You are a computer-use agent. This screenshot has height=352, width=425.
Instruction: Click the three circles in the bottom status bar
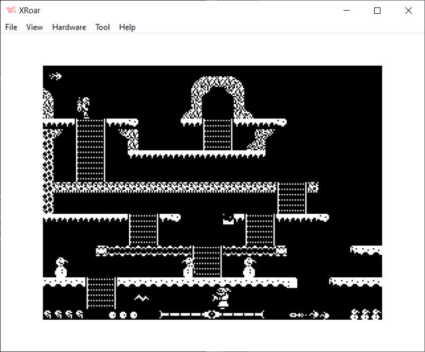123,315
